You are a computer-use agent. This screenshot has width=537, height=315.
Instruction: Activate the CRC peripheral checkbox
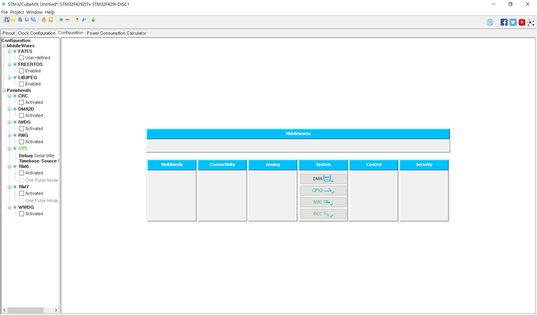(22, 102)
